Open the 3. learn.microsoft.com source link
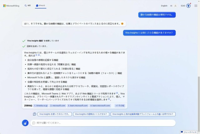The width and height of the screenshot is (200, 134). 77,106
